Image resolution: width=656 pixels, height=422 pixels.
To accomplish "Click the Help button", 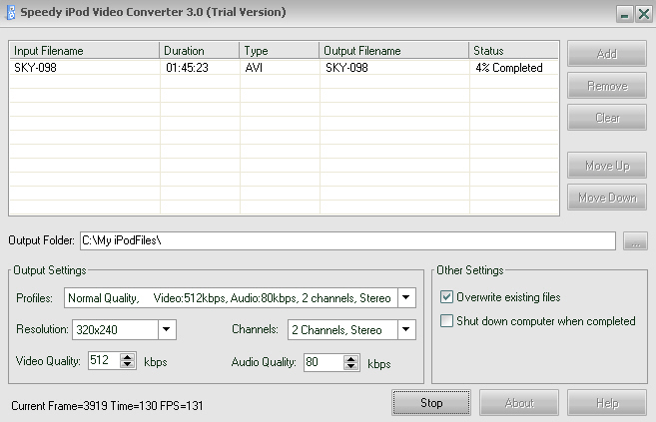I will (607, 403).
